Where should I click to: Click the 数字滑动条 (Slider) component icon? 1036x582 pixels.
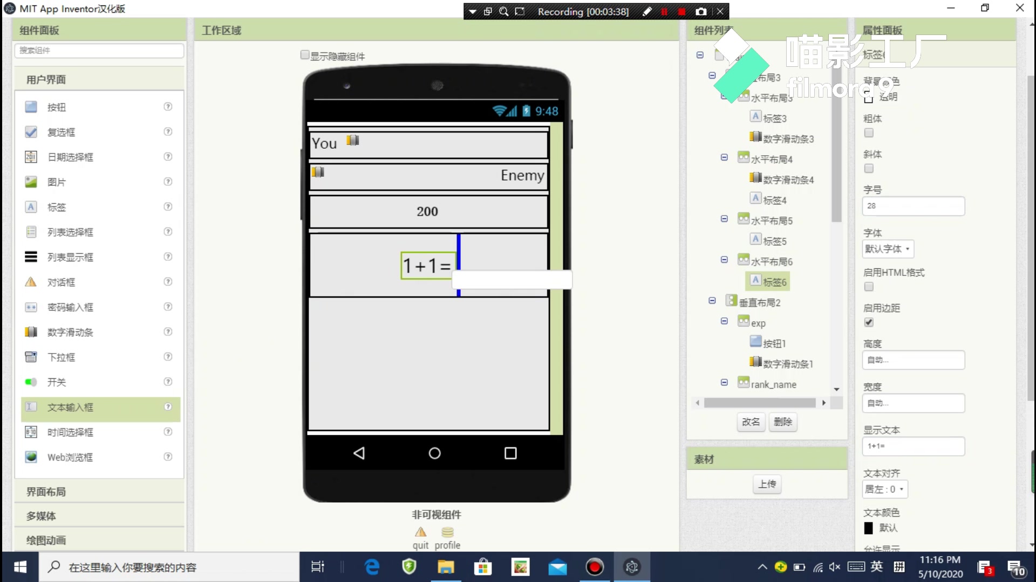pos(32,332)
